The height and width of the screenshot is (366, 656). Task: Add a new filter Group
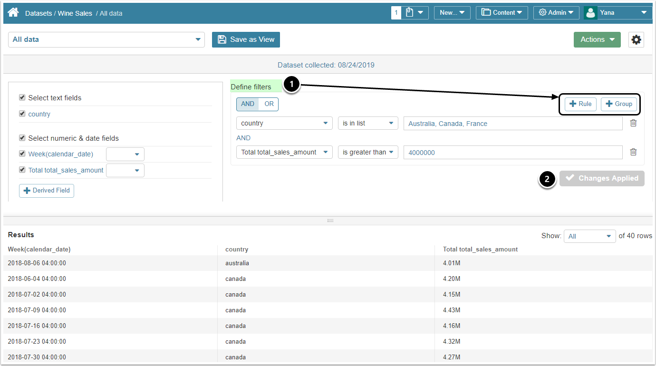click(x=619, y=104)
